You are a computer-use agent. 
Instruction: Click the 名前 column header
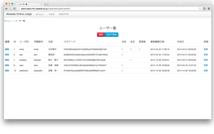50,42
